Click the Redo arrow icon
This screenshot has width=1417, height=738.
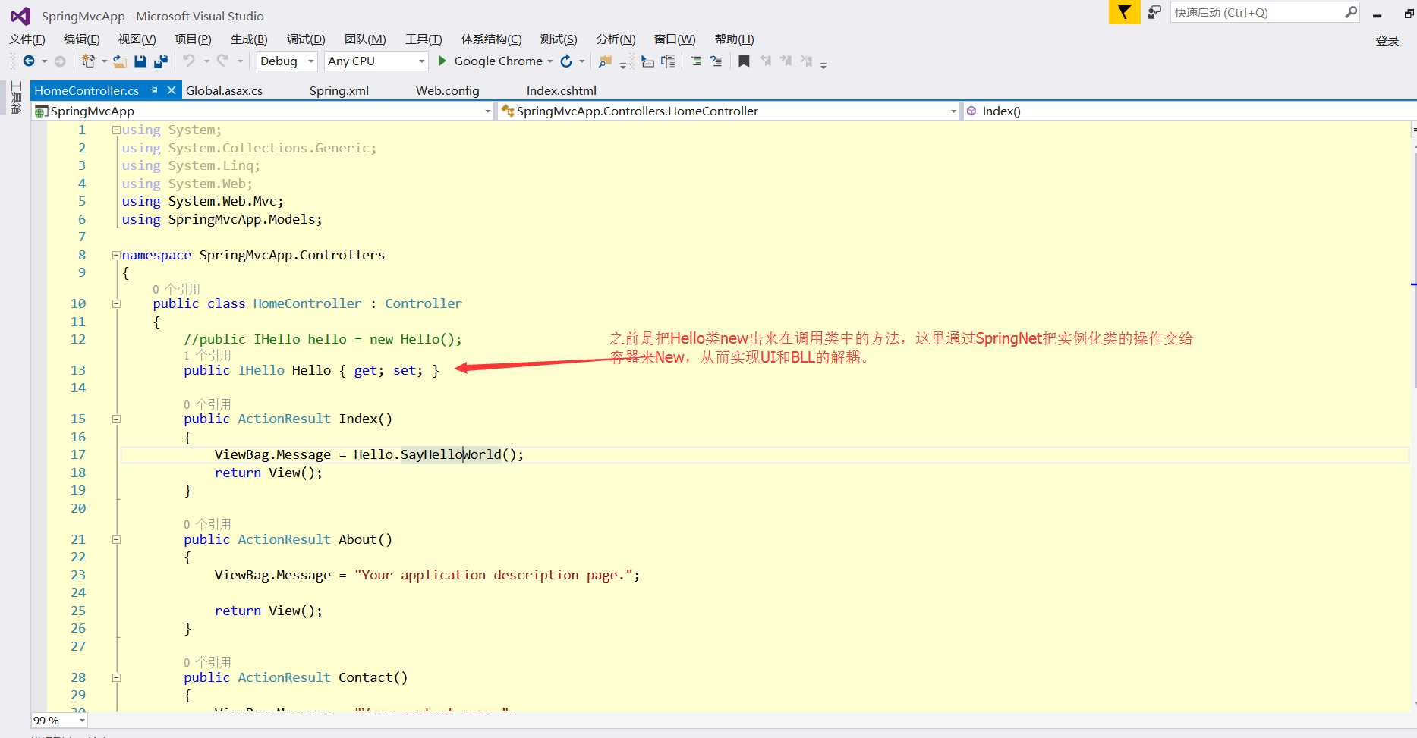click(222, 61)
